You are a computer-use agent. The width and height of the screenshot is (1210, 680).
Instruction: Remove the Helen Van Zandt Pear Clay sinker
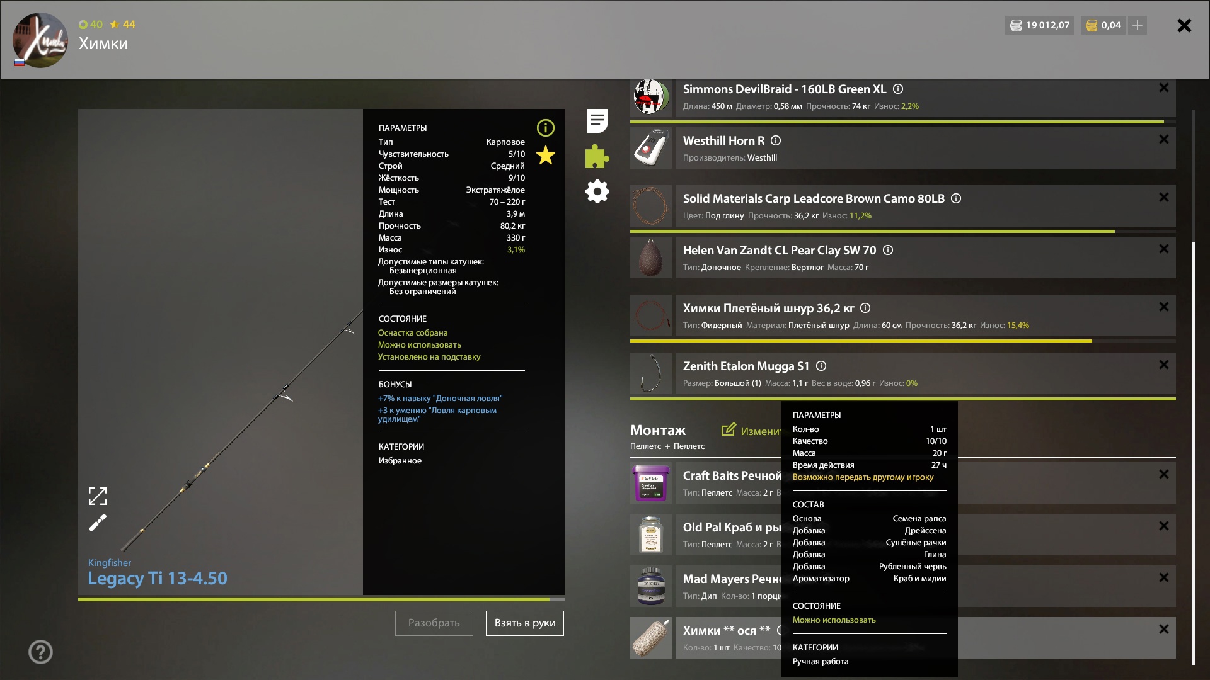pos(1163,249)
